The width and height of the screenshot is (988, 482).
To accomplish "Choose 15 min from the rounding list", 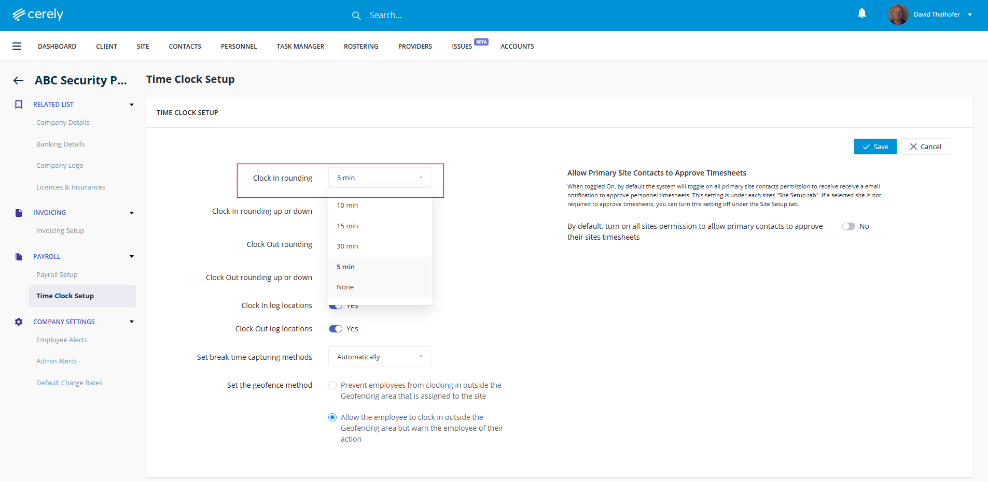I will [x=347, y=226].
